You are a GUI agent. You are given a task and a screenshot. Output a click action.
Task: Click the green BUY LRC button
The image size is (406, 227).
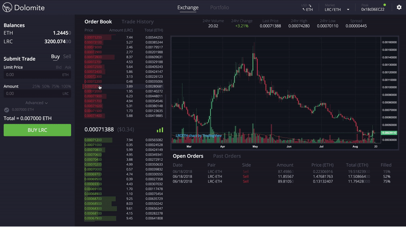coord(37,130)
